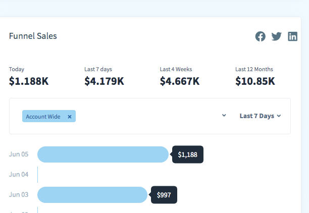Select the Jun 03 date label
The image size is (309, 213).
pos(19,195)
